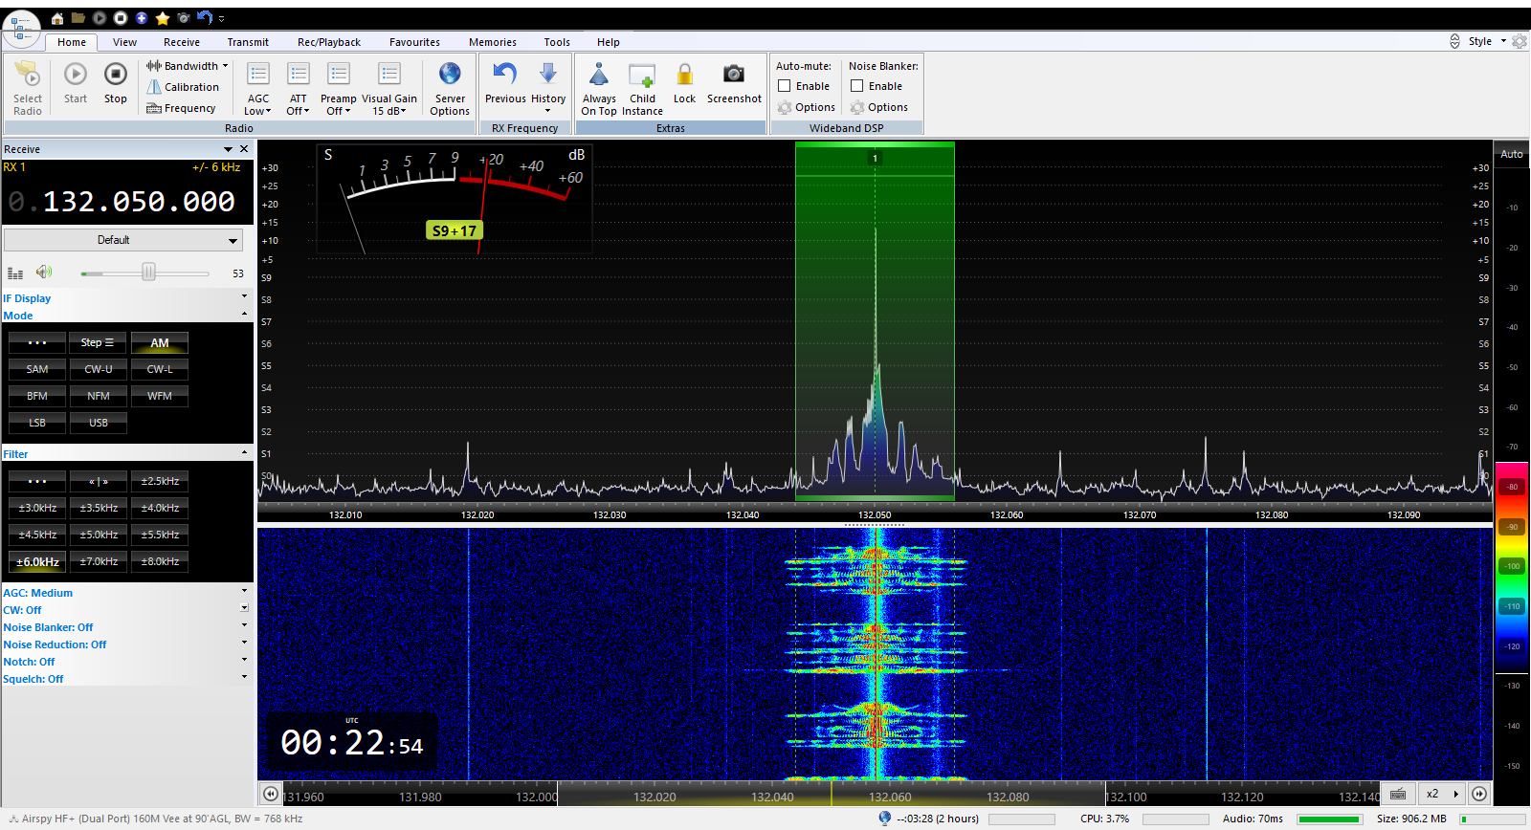Go to Previous RX frequency
Viewport: 1531px width, 830px height.
[505, 75]
